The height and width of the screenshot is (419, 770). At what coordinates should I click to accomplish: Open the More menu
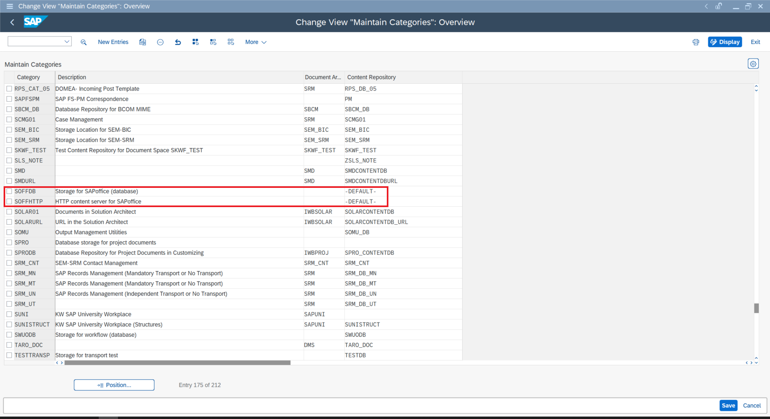(255, 42)
